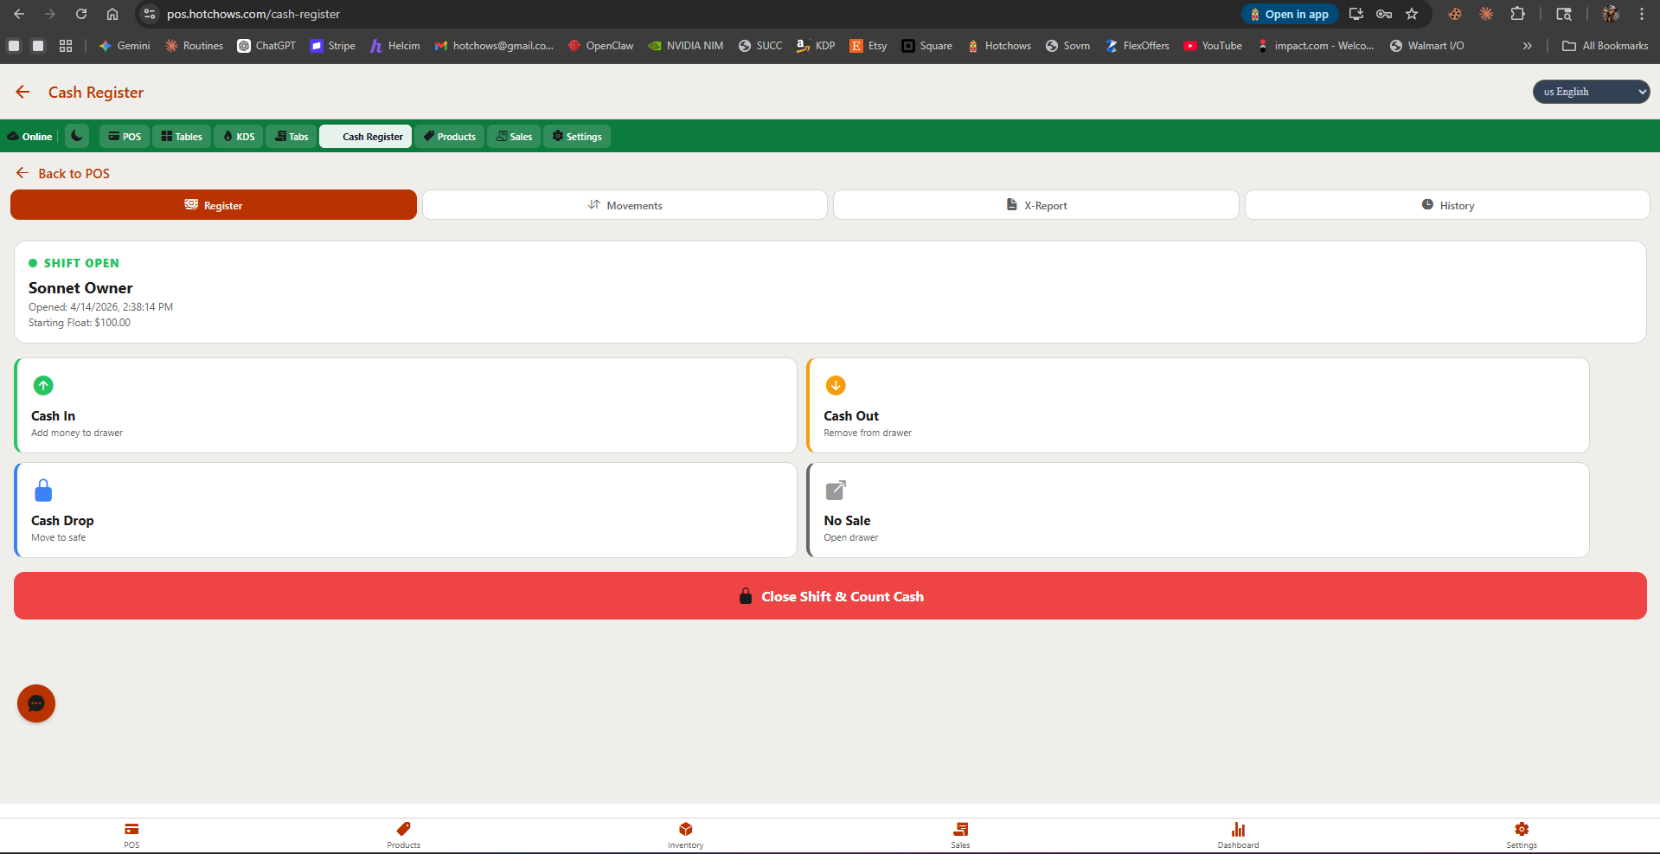Click the Cash Out card title
The height and width of the screenshot is (854, 1660).
(851, 416)
